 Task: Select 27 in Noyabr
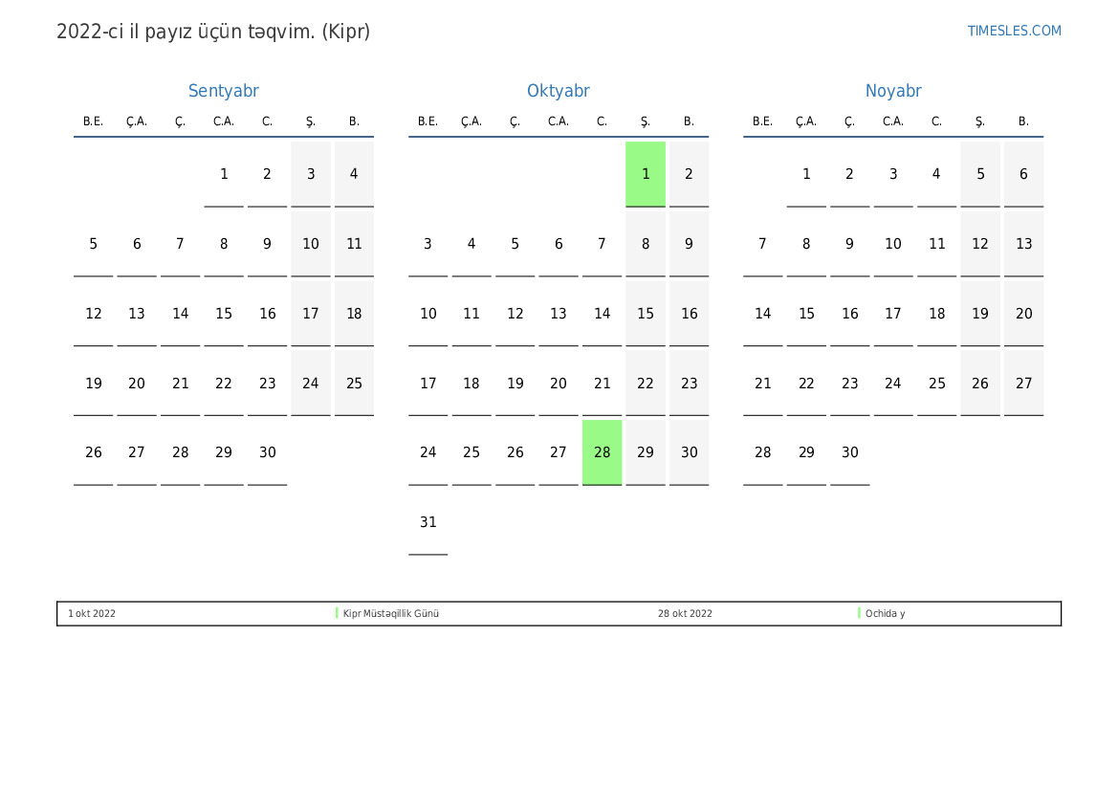1023,383
